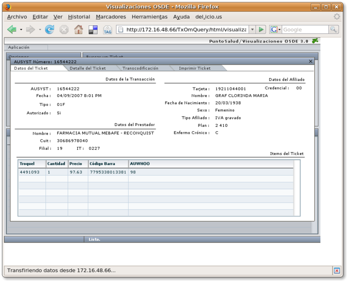Click name GRAF CLORINDA MARIA
347x281 pixels.
coord(241,96)
